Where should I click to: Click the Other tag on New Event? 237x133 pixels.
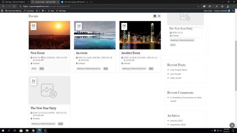click(x=34, y=69)
